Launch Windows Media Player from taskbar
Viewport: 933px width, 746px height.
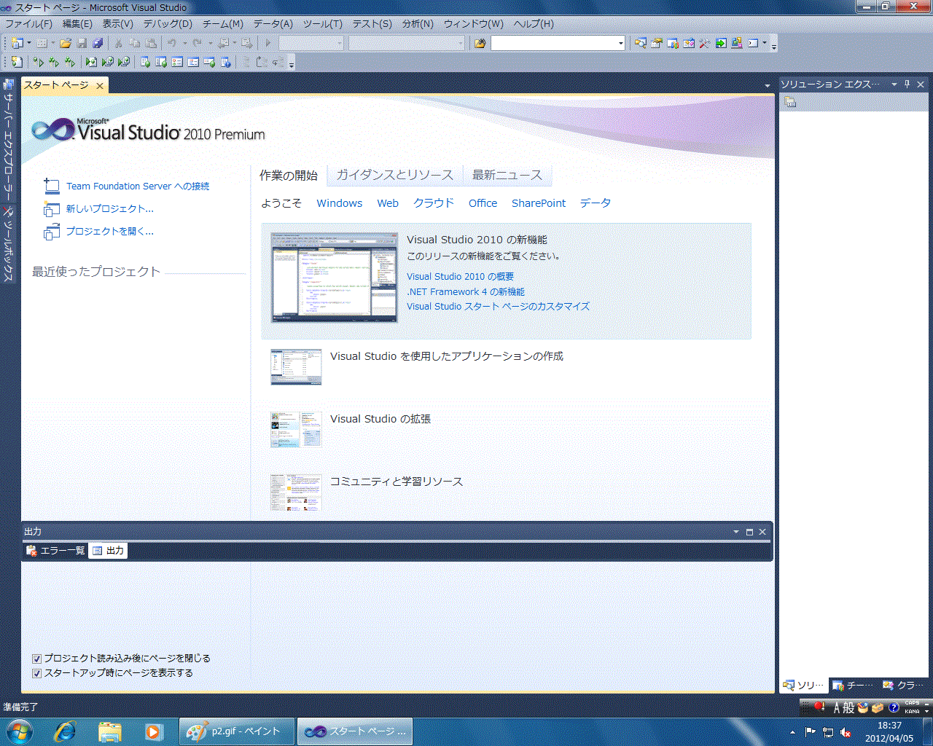point(153,731)
